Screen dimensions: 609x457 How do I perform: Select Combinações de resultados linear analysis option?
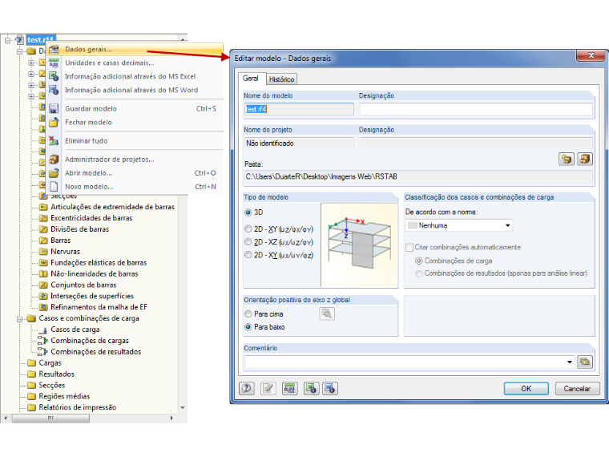pyautogui.click(x=418, y=273)
